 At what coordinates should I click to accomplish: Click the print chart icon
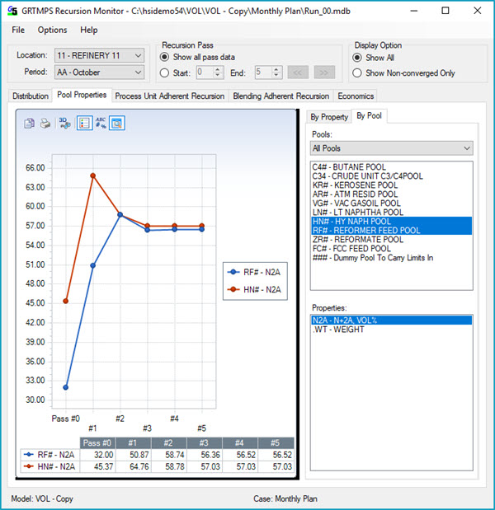point(46,123)
